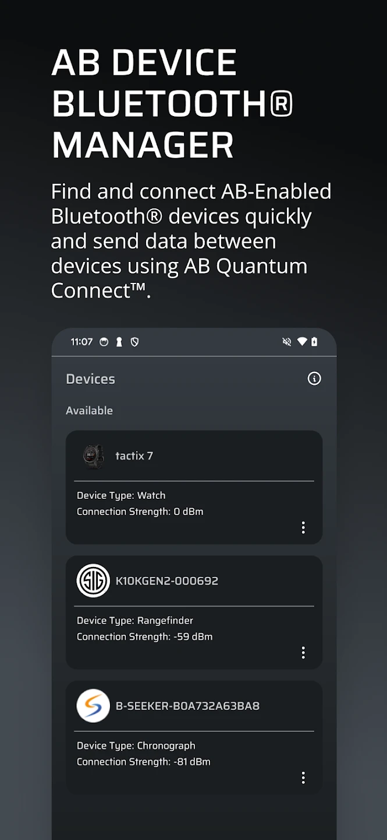
Task: Tap the Wi-Fi status bar icon
Action: coord(301,342)
